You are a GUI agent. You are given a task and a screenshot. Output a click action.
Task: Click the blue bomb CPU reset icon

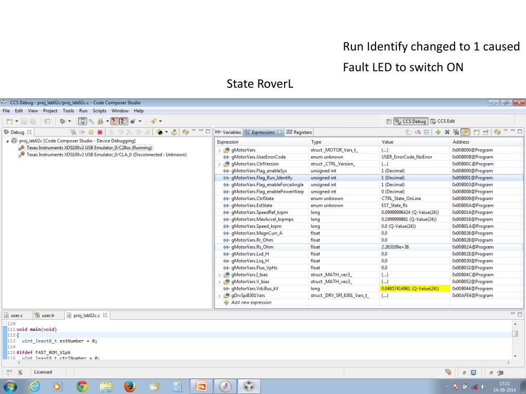[x=133, y=121]
